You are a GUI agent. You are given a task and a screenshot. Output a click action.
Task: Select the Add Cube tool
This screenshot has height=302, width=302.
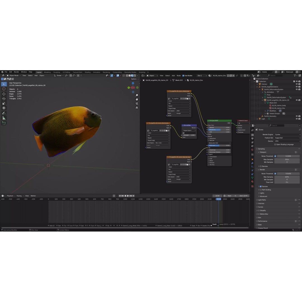pyautogui.click(x=4, y=123)
